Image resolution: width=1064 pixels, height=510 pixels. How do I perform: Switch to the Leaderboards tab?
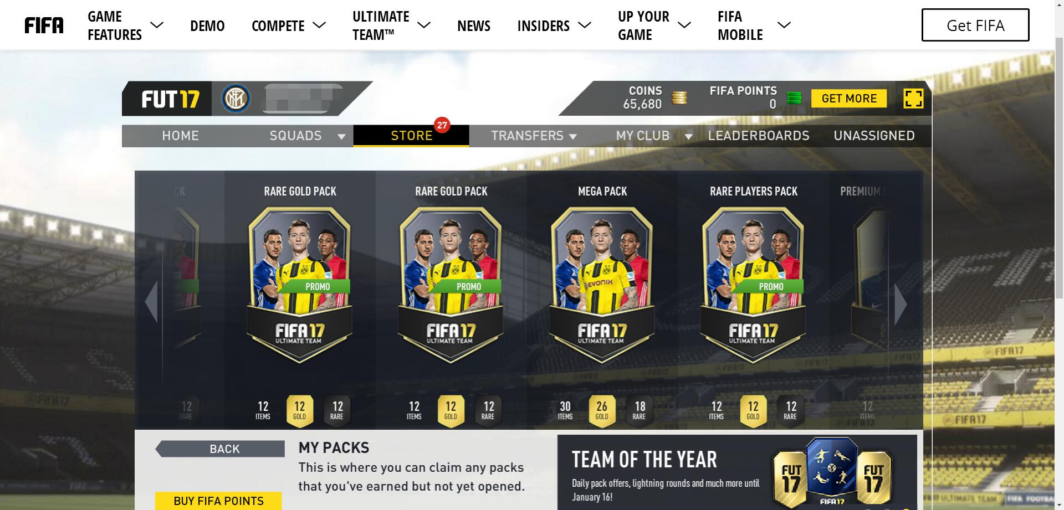(x=759, y=136)
